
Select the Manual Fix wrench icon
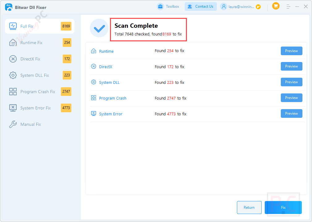click(x=13, y=124)
